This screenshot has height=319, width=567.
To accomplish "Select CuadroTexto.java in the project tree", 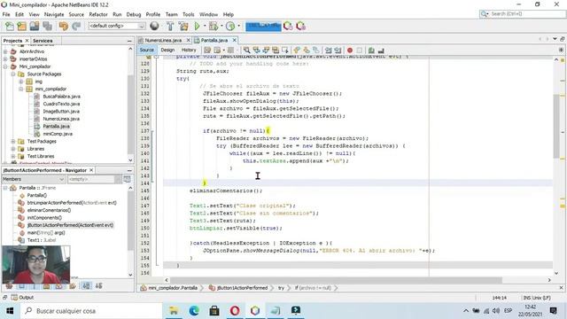I will (x=61, y=104).
